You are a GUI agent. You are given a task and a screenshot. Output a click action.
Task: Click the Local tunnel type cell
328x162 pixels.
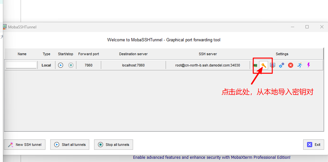coord(46,66)
